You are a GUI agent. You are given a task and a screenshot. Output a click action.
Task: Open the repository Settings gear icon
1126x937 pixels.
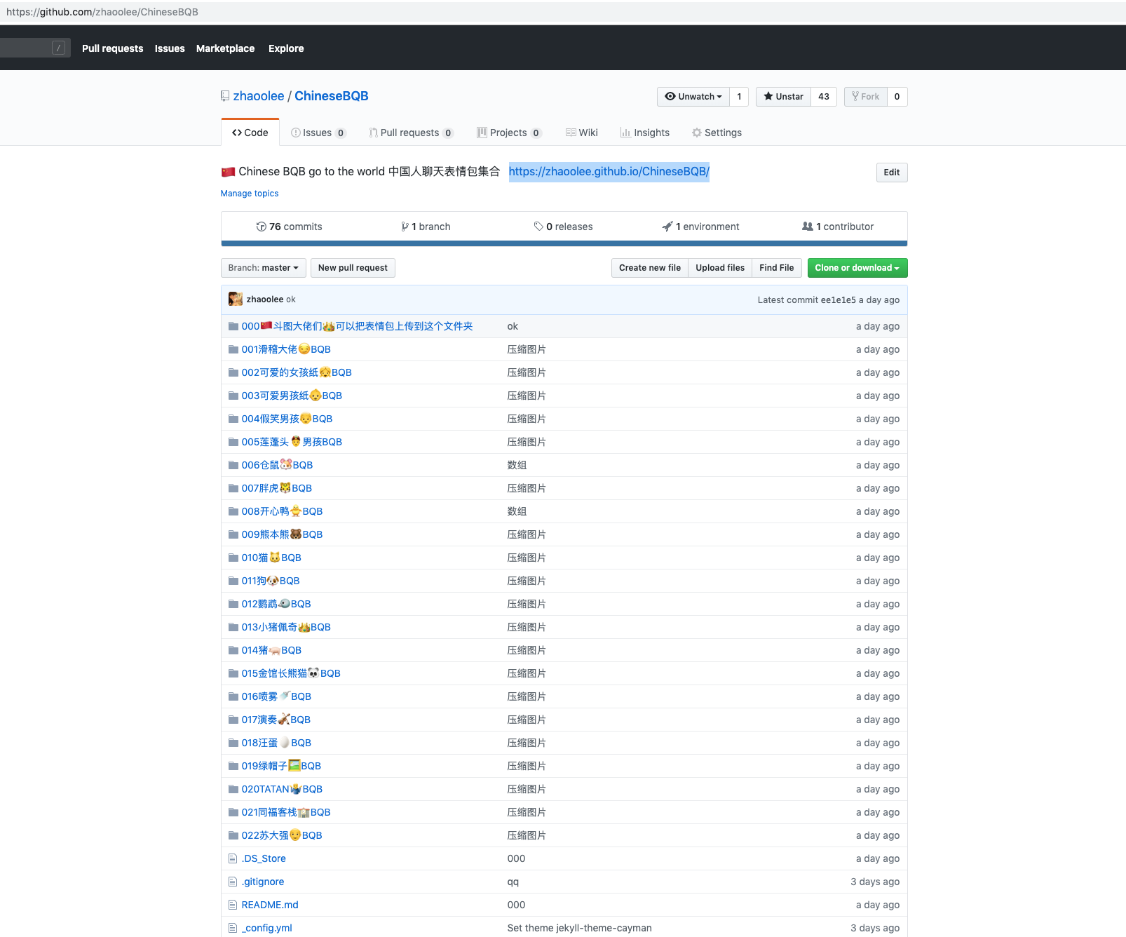(x=696, y=133)
